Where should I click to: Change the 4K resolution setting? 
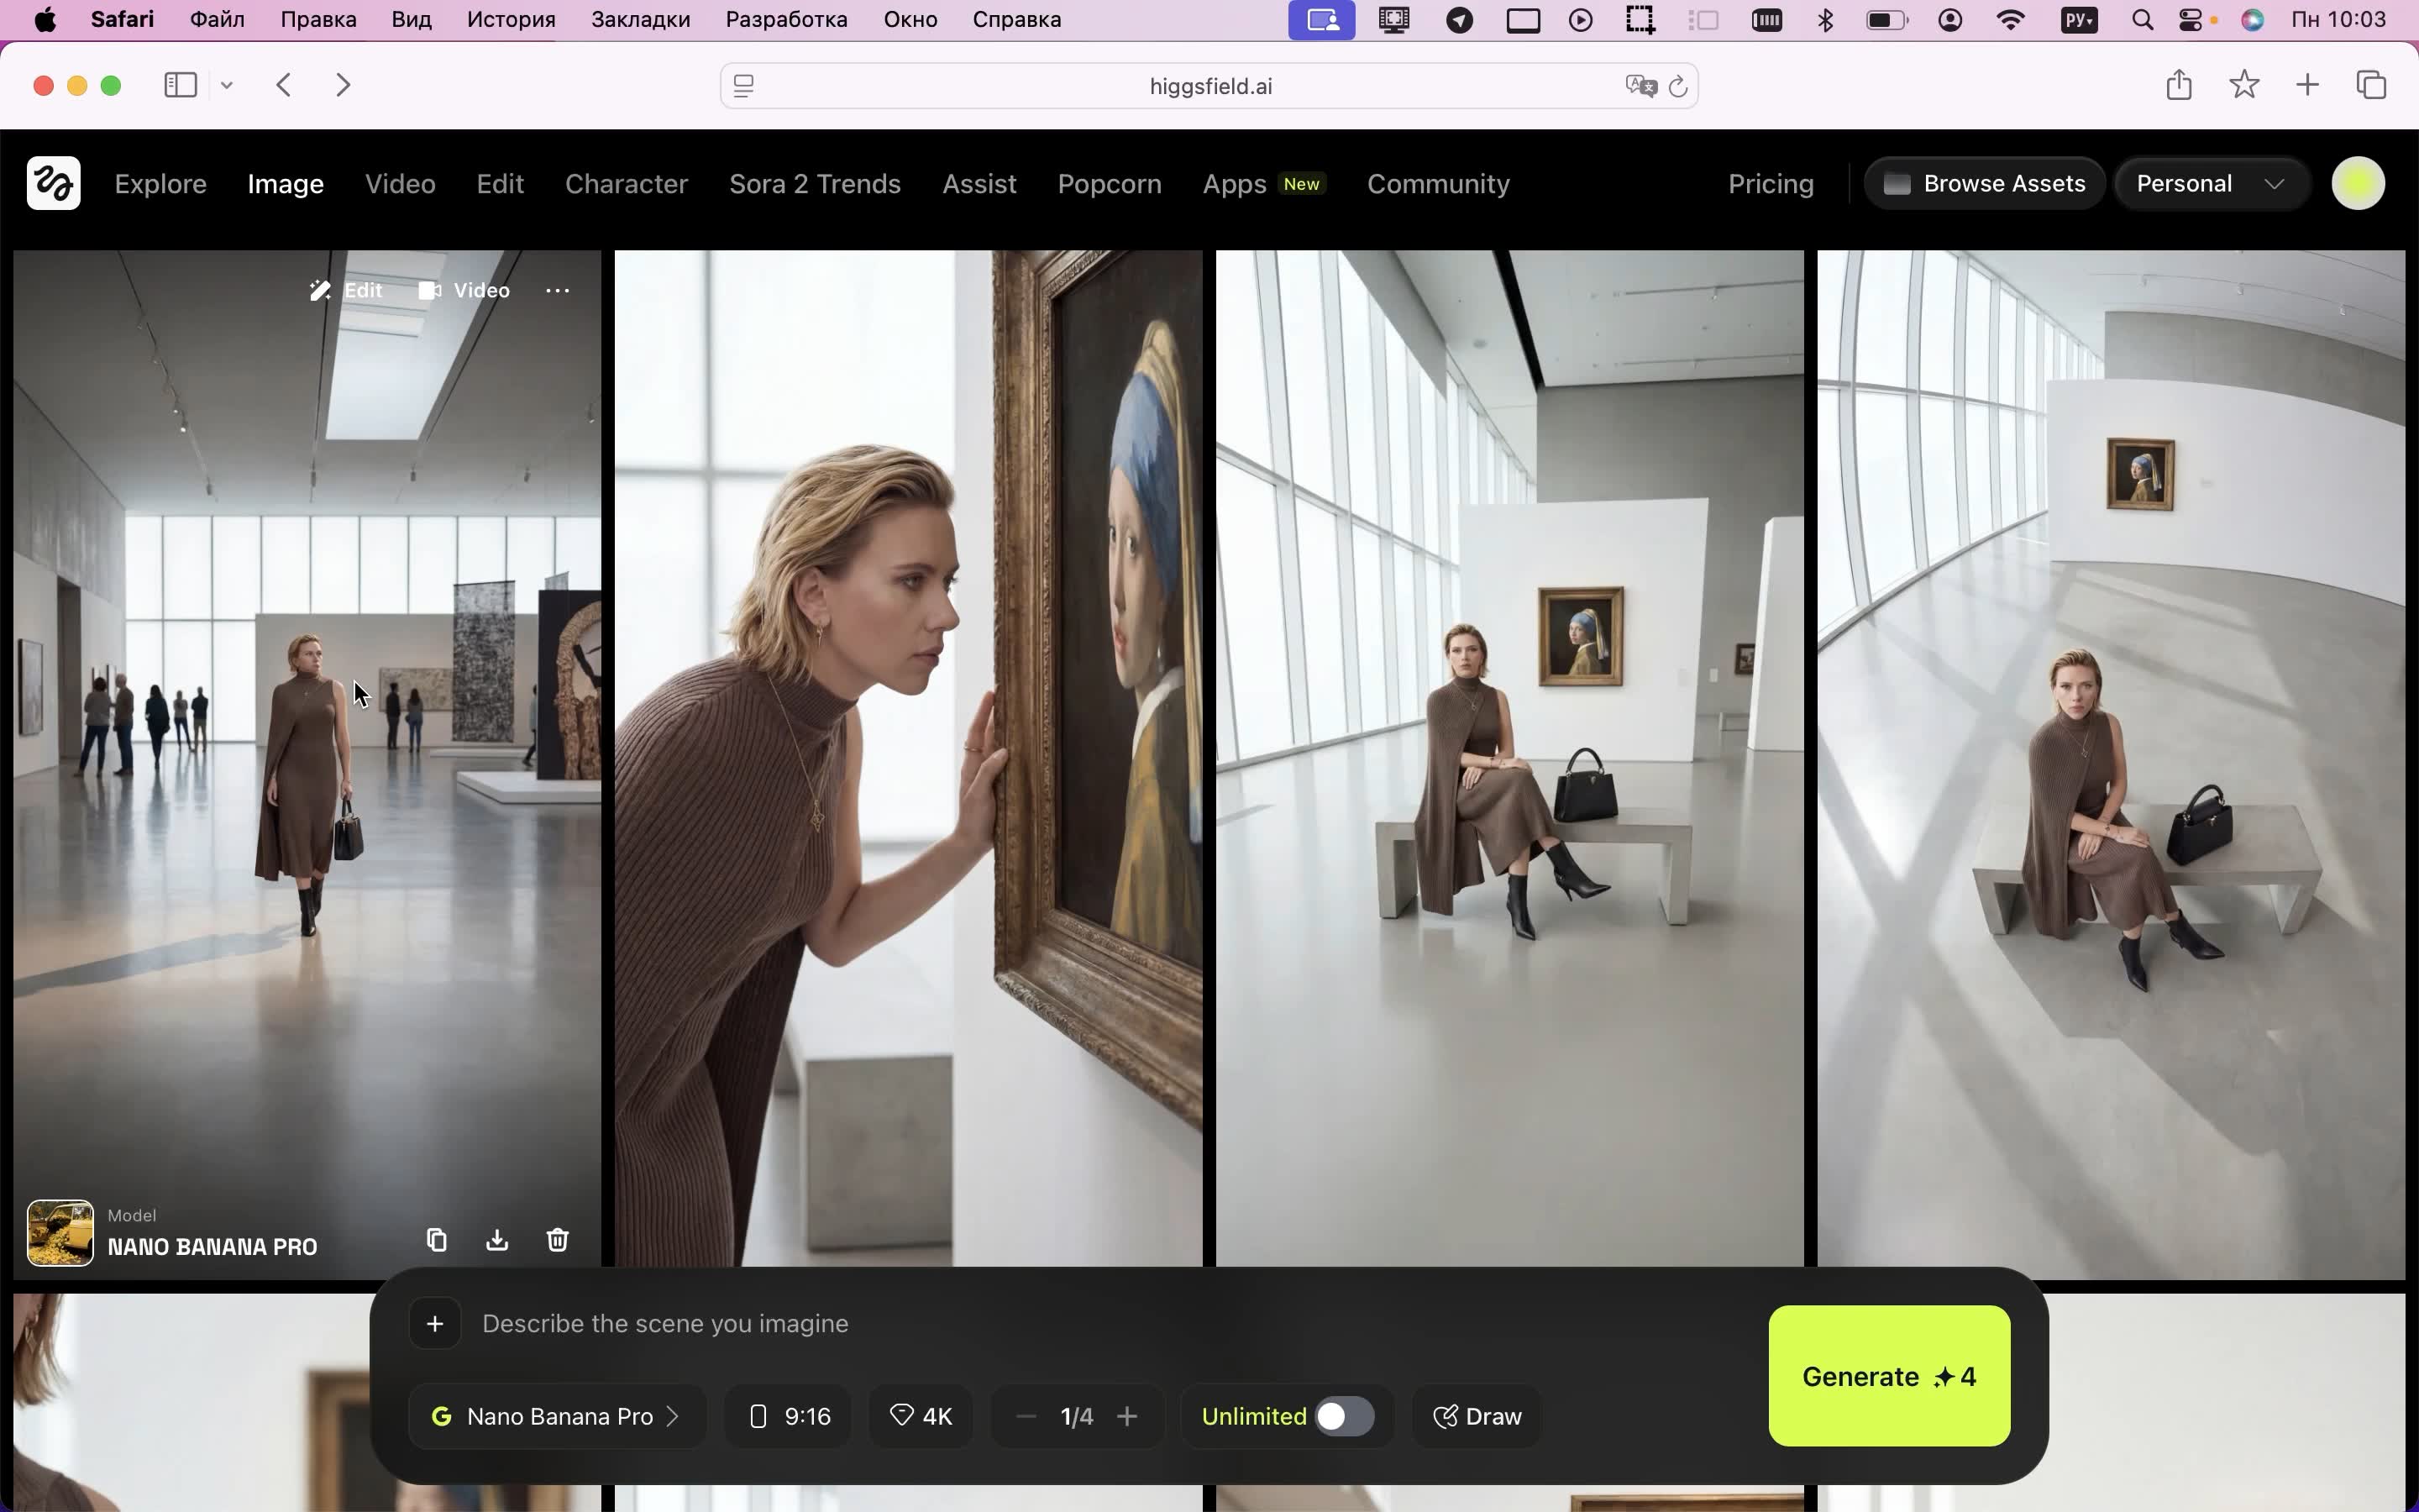point(921,1416)
